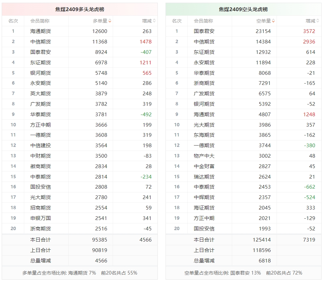Click the sort icon beside 多单量
Screen dimensions: 325x283
(110, 21)
